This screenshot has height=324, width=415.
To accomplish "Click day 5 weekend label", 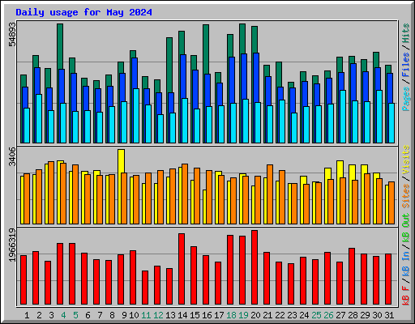I will (x=75, y=315).
